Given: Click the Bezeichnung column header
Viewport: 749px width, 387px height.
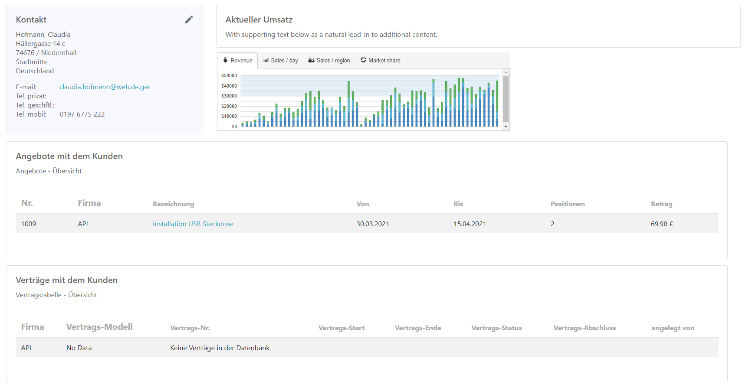Looking at the screenshot, I should (x=174, y=204).
